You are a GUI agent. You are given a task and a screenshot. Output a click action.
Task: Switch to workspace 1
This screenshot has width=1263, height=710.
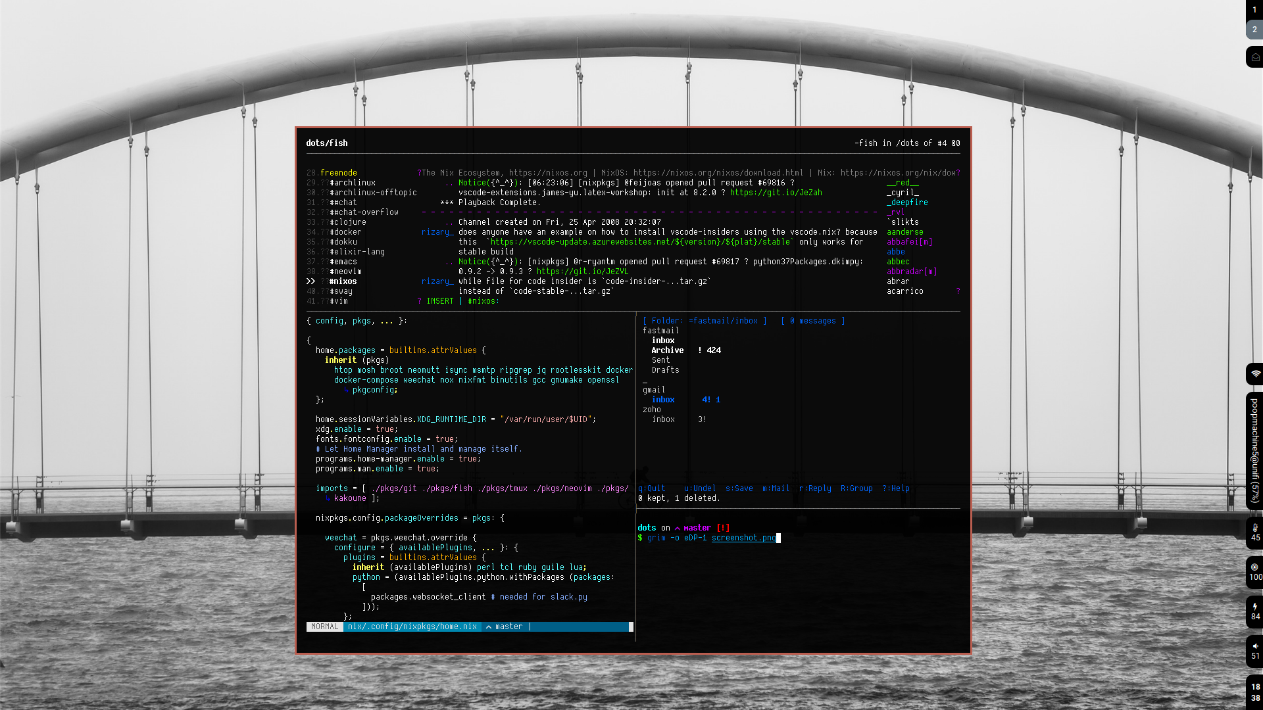click(1254, 10)
